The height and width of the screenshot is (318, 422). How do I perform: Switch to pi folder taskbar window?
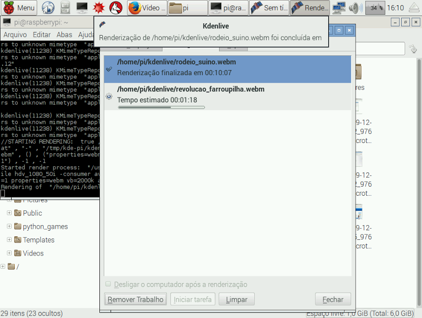[188, 8]
